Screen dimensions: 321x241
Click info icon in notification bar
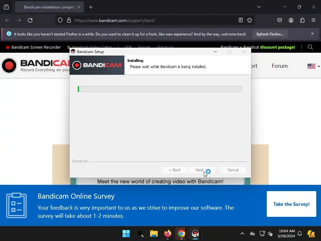click(x=9, y=34)
